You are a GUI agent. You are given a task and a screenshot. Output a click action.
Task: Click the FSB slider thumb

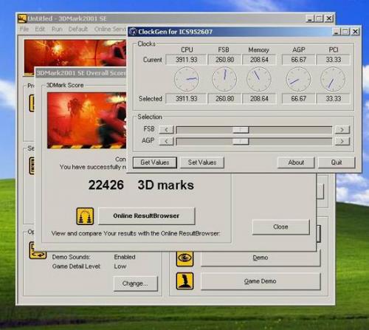tap(241, 130)
